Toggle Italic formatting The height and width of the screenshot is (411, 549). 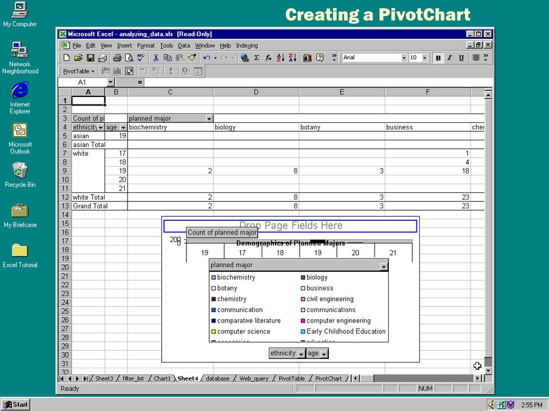click(449, 58)
